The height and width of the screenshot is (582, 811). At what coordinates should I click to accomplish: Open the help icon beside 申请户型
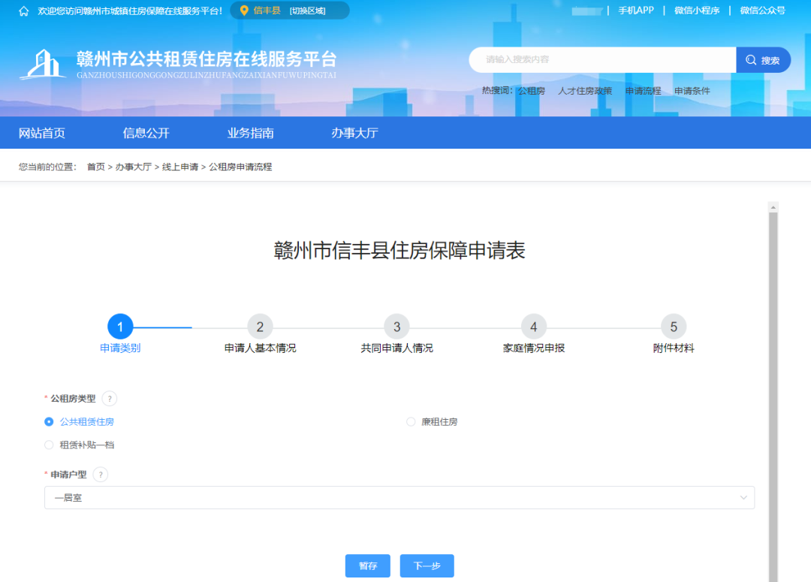tap(100, 474)
